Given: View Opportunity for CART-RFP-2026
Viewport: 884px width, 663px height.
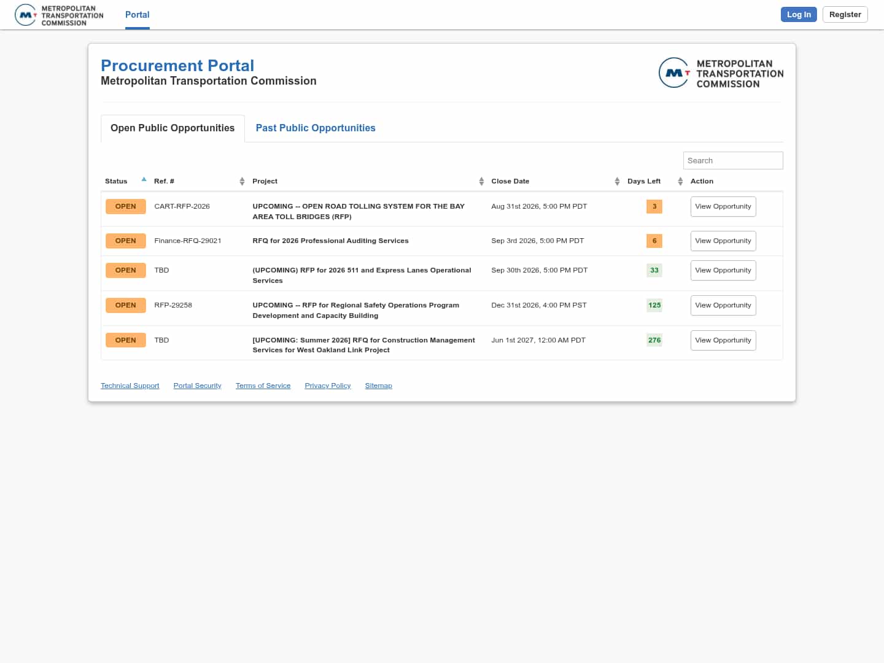Looking at the screenshot, I should (x=723, y=207).
